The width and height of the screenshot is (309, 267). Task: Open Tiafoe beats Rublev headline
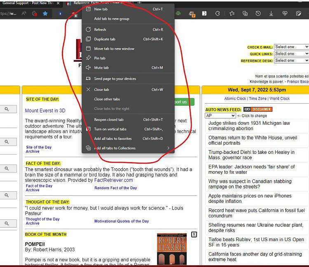pos(256,242)
